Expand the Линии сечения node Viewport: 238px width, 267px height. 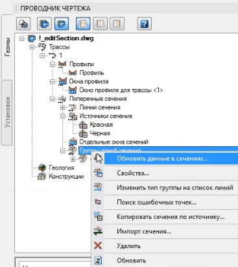click(x=63, y=107)
